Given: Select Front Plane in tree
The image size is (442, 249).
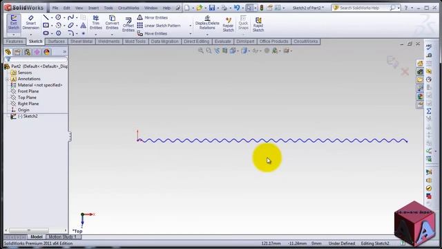Looking at the screenshot, I should pyautogui.click(x=28, y=91).
